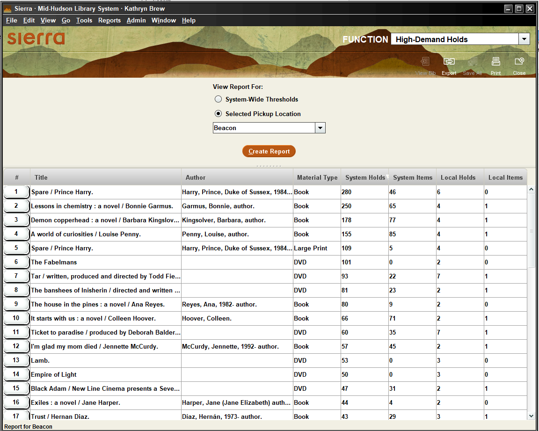
Task: Click row number 10 button
Action: pos(16,318)
